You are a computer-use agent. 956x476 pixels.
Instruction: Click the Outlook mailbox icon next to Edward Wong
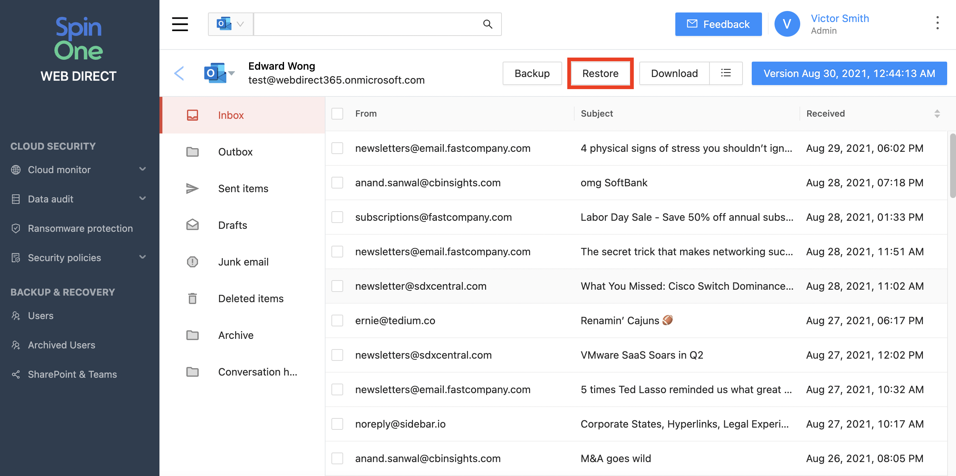click(215, 73)
